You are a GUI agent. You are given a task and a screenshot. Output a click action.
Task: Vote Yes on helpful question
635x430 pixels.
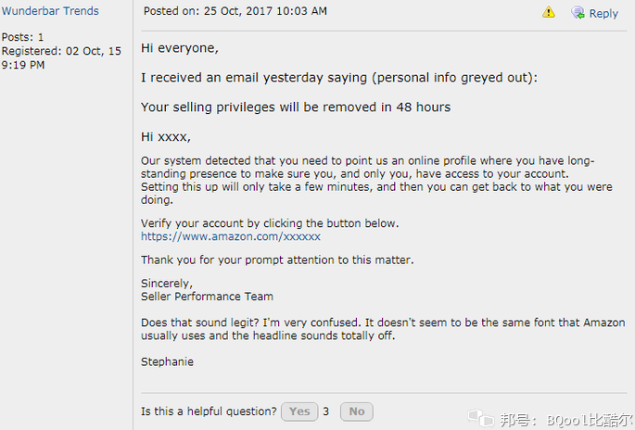click(299, 411)
